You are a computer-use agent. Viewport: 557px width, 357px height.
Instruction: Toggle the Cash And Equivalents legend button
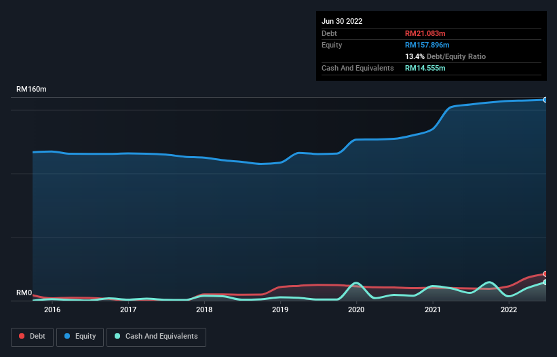click(x=156, y=337)
